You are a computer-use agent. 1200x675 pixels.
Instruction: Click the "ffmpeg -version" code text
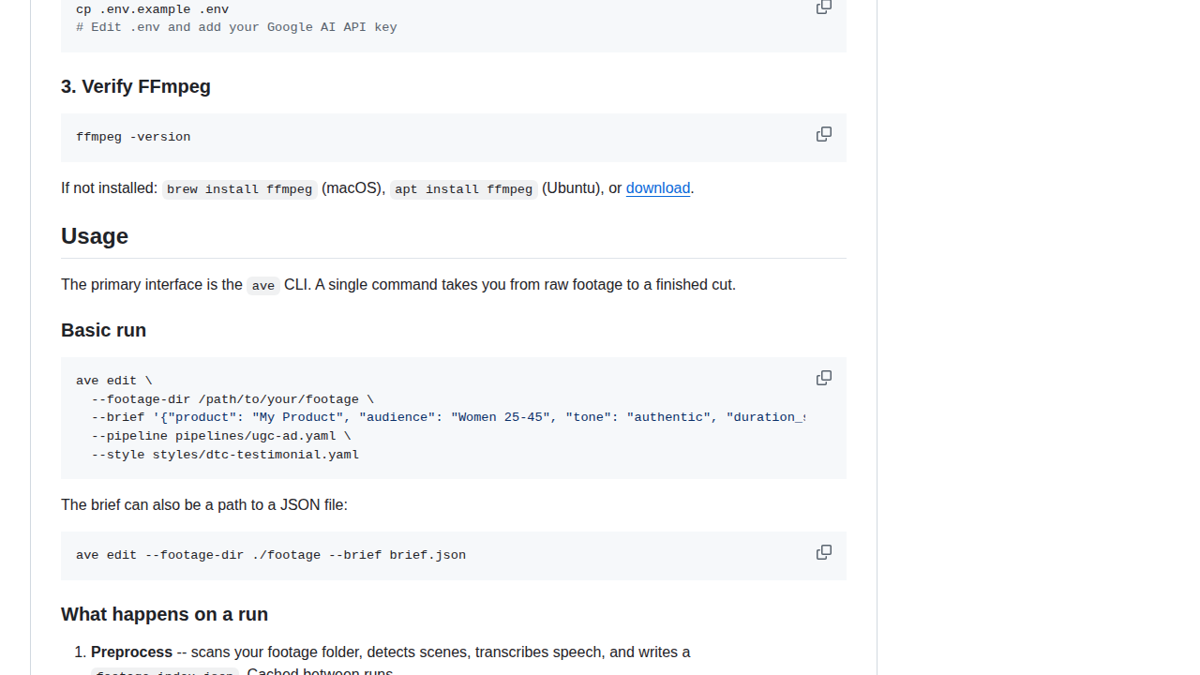coord(133,137)
